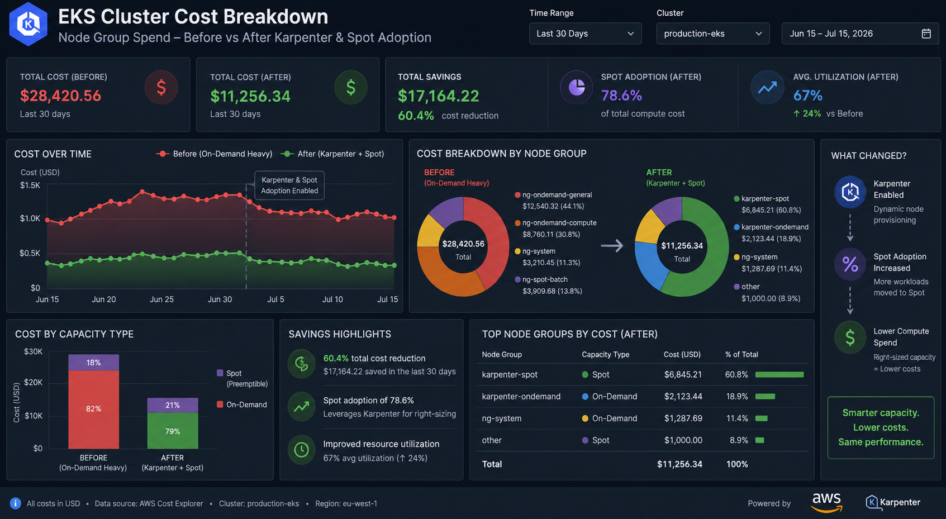Screen dimensions: 946x519
Task: Open the Time Range Last 30 Days dropdown
Action: point(585,34)
